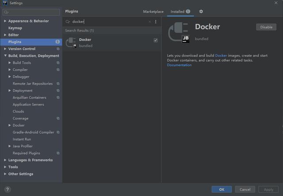This screenshot has height=196, width=283.
Task: Cancel the Settings dialog
Action: click(x=245, y=189)
